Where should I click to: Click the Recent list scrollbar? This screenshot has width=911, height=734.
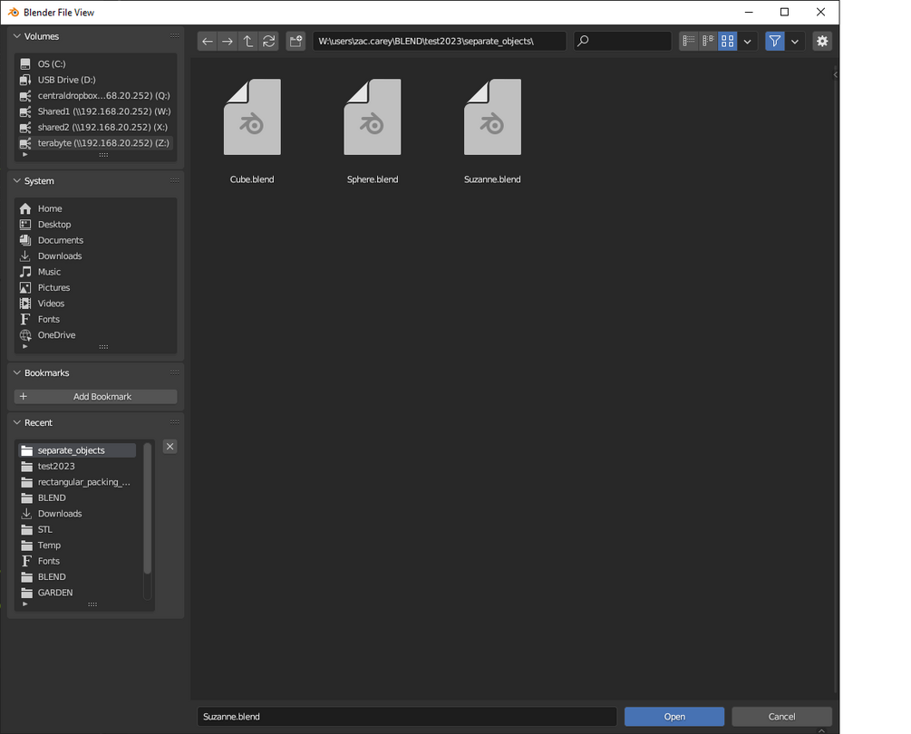click(147, 508)
